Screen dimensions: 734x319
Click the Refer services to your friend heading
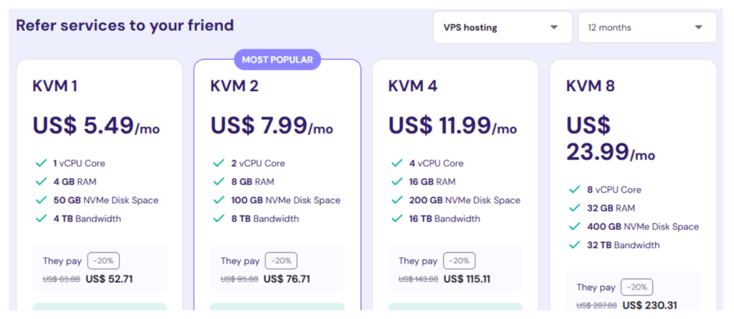tap(125, 26)
